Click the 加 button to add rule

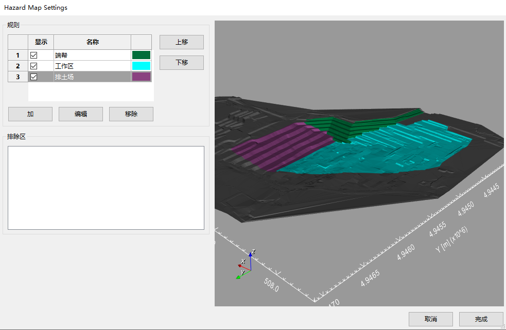coord(30,114)
